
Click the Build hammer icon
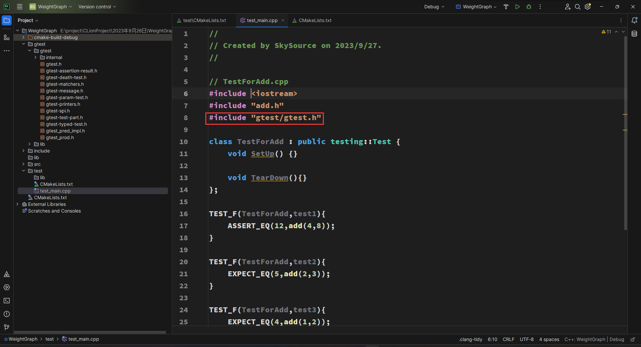(x=506, y=7)
